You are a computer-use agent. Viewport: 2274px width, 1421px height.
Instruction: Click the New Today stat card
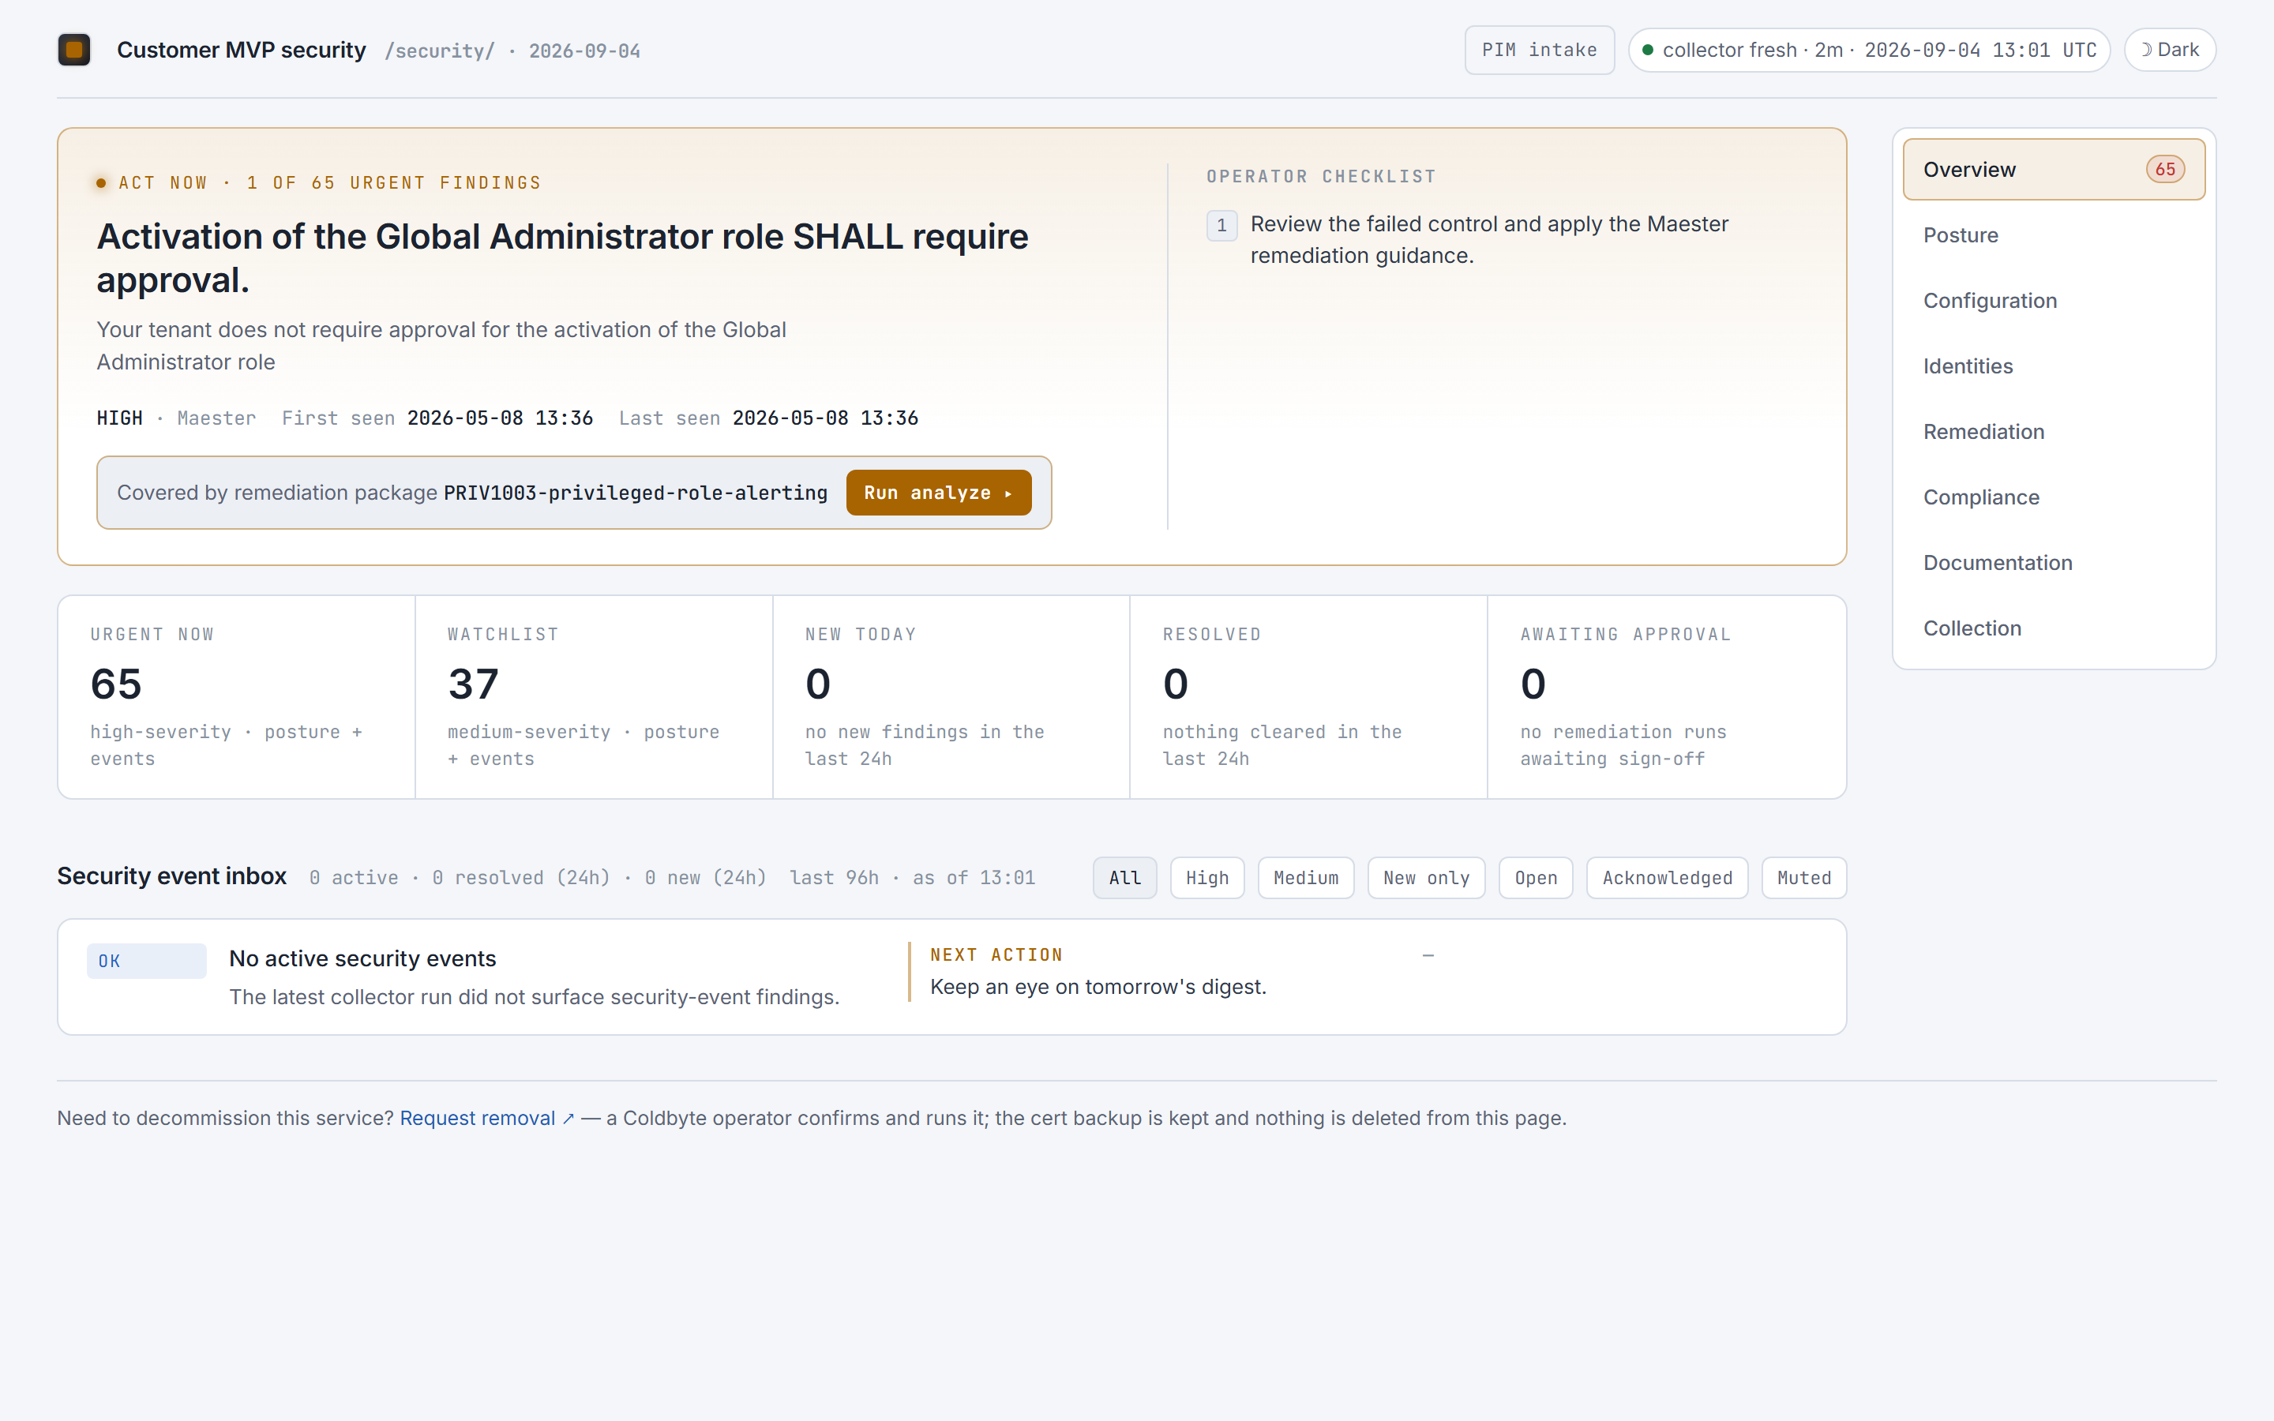951,696
